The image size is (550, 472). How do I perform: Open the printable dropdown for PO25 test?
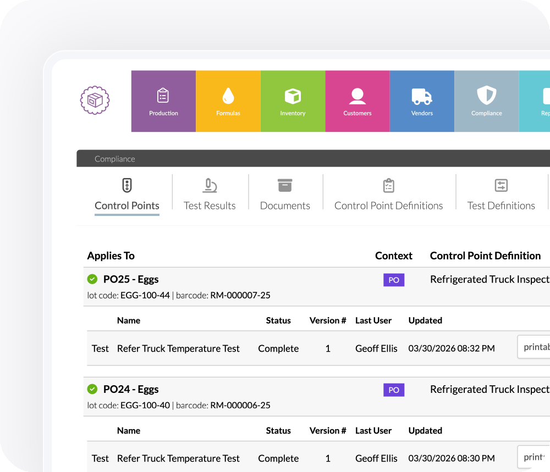point(533,347)
